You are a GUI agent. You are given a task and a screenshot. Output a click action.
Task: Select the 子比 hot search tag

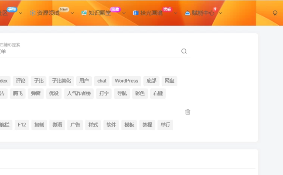(39, 81)
